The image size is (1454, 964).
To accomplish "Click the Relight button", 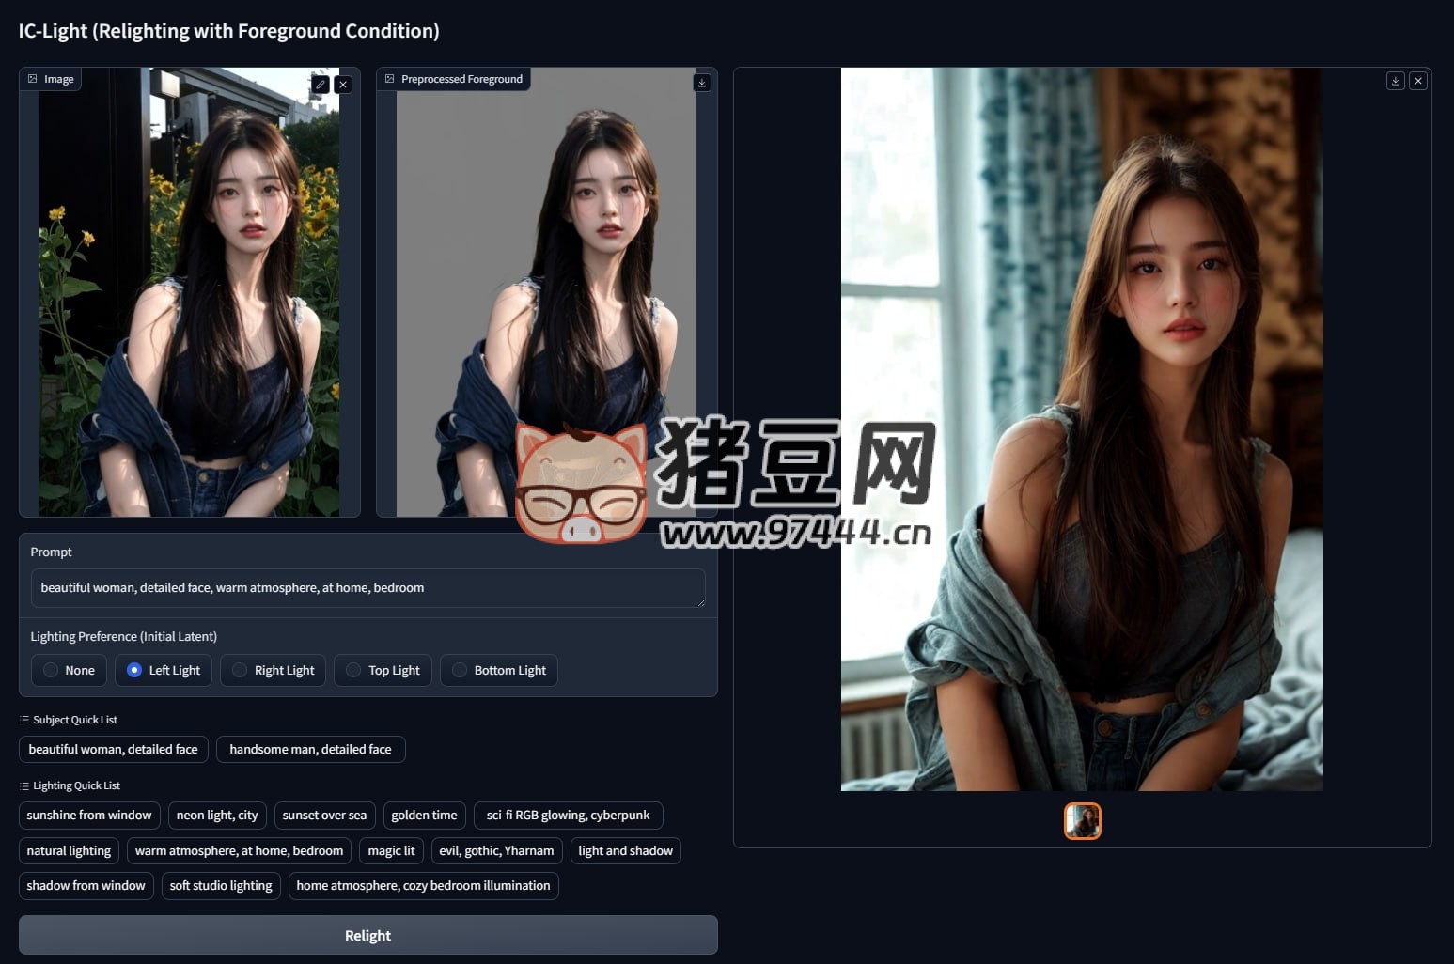I will coord(367,935).
